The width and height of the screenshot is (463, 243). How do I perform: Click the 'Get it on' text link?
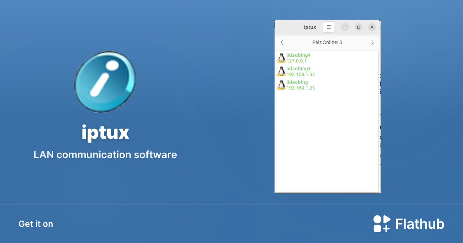[x=35, y=224]
